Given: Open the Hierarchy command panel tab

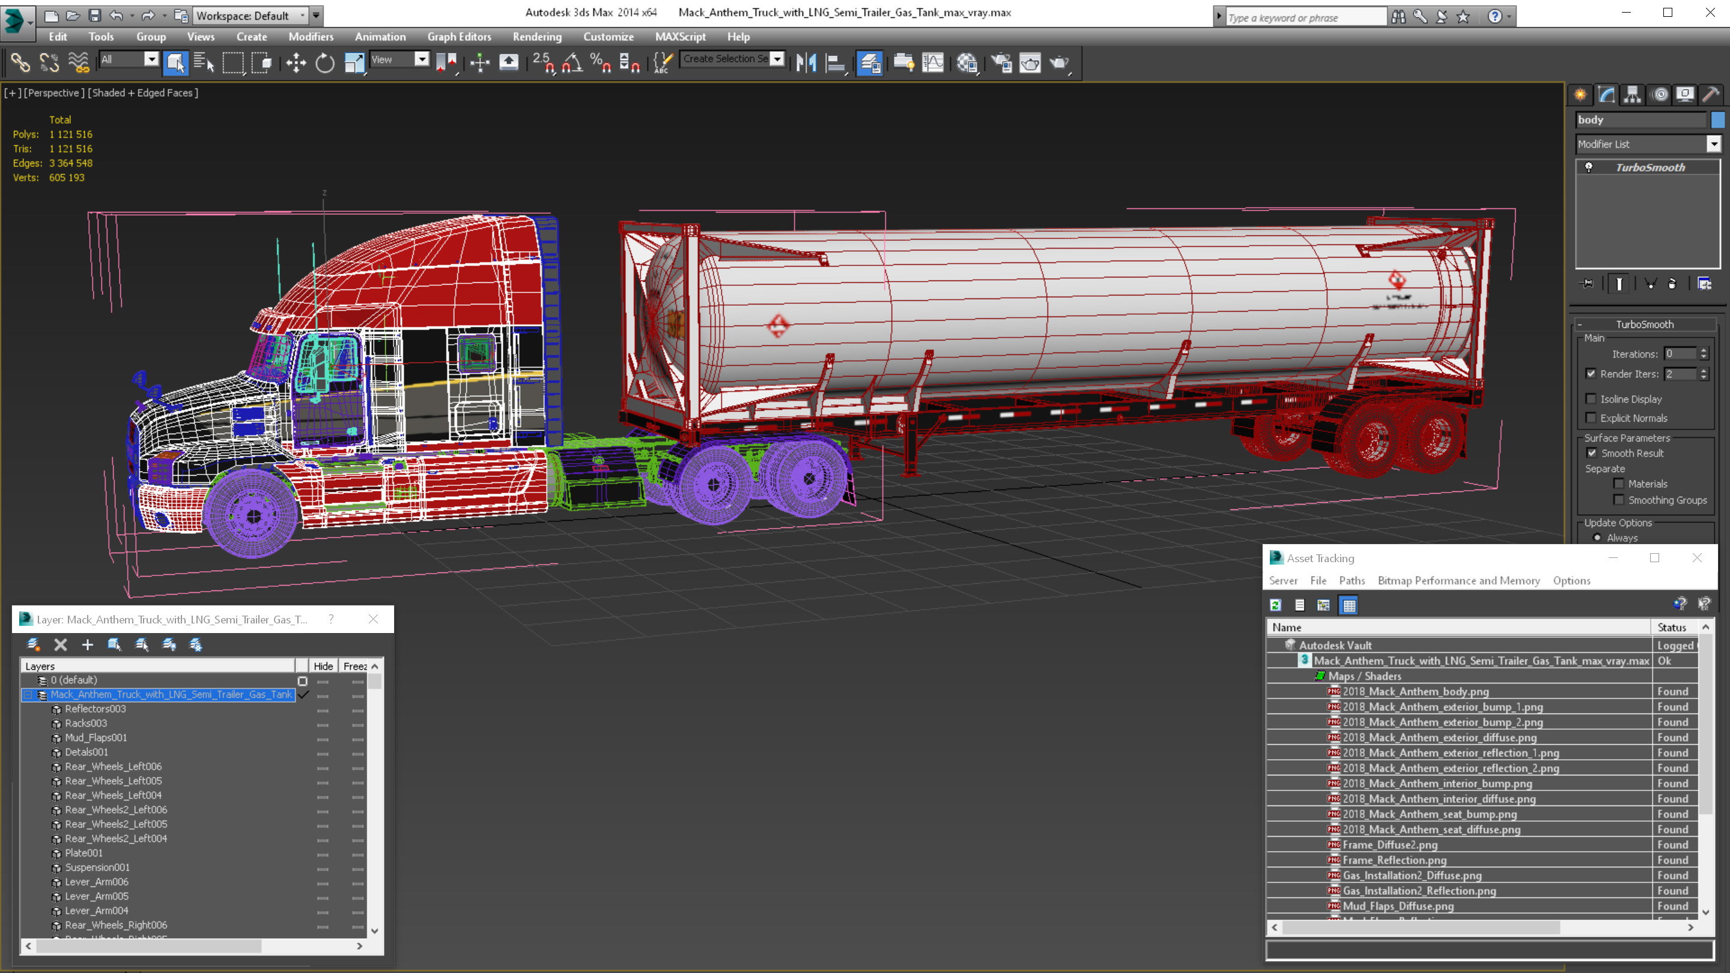Looking at the screenshot, I should [1633, 95].
